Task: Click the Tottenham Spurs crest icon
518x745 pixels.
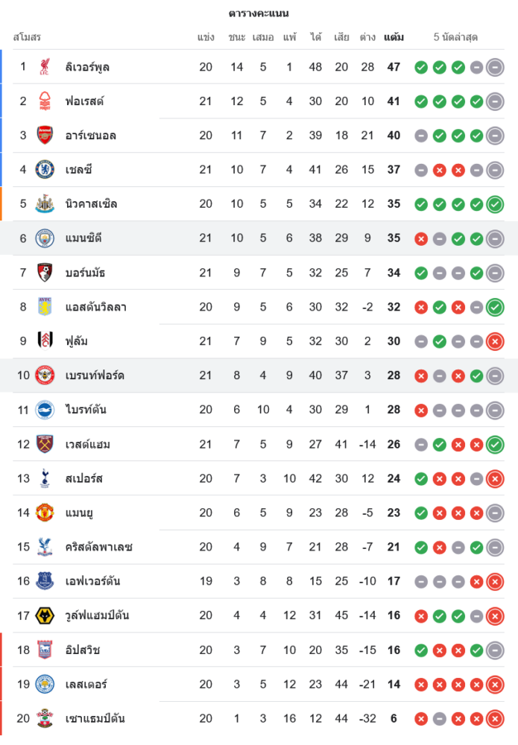Action: pos(45,478)
